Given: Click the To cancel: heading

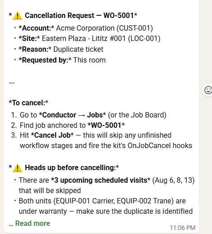Looking at the screenshot, I should pos(28,103).
